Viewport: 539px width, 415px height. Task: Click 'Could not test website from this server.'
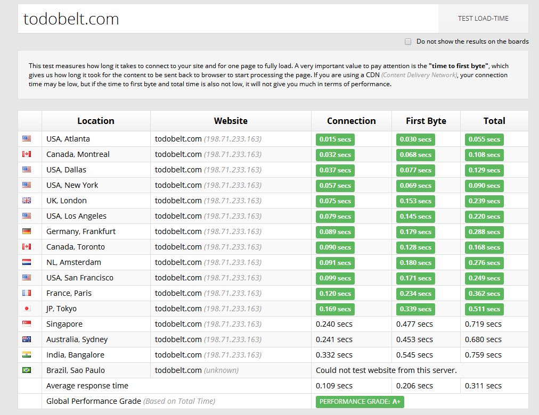(x=386, y=370)
